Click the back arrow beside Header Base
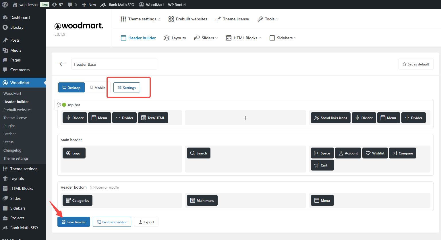The height and width of the screenshot is (240, 441). click(63, 64)
